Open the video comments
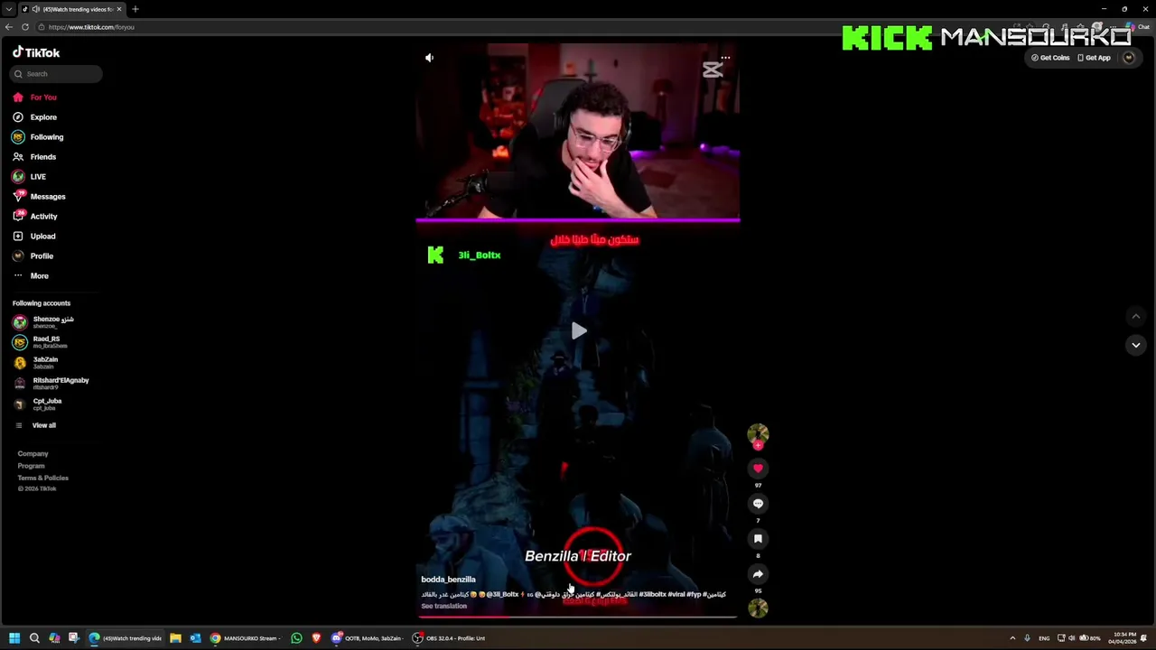Screen dimensions: 1156x650 click(x=758, y=504)
